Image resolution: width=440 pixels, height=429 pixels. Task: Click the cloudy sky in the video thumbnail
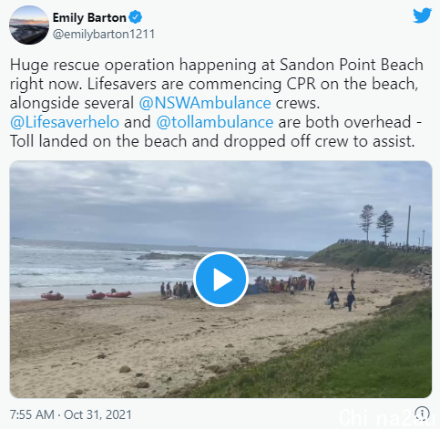[x=182, y=200]
